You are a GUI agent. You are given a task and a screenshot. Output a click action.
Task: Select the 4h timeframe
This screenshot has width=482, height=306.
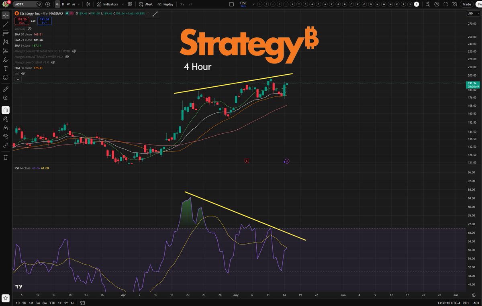(x=57, y=4)
